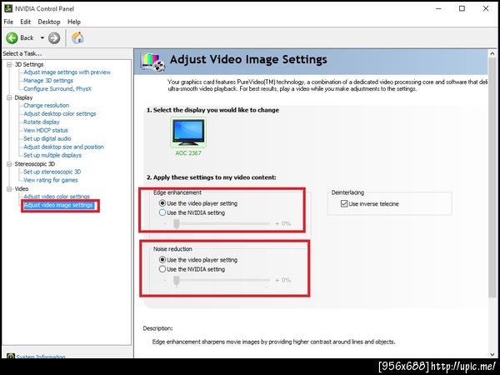Image resolution: width=500 pixels, height=375 pixels.
Task: Click the video settings header icon
Action: 152,62
